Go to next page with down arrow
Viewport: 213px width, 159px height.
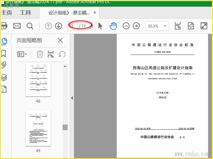pyautogui.click(x=59, y=26)
